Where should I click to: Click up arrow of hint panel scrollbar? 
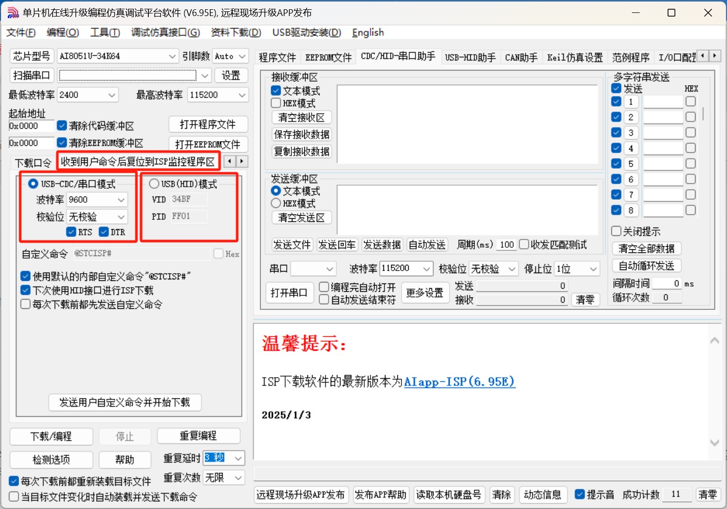[715, 340]
